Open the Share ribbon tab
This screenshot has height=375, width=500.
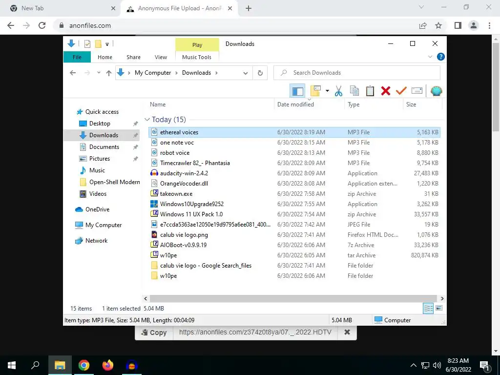point(133,57)
